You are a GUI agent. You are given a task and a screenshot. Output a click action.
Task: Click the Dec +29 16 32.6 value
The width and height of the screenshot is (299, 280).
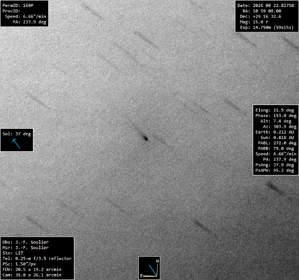coord(267,17)
